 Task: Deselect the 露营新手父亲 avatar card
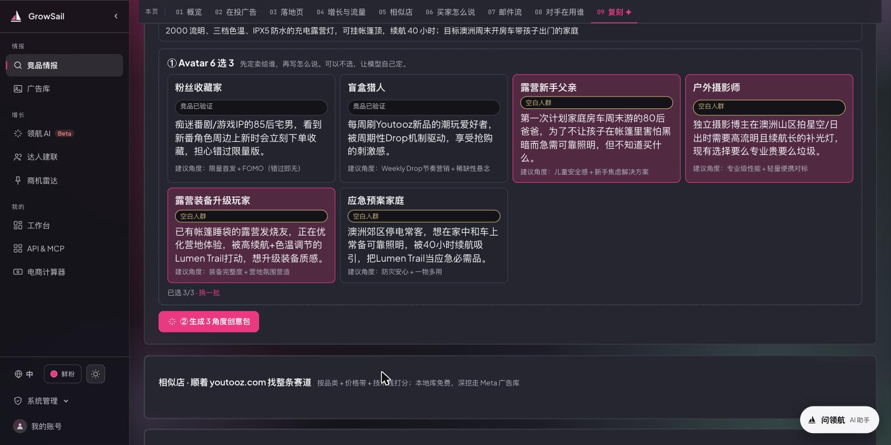point(597,128)
